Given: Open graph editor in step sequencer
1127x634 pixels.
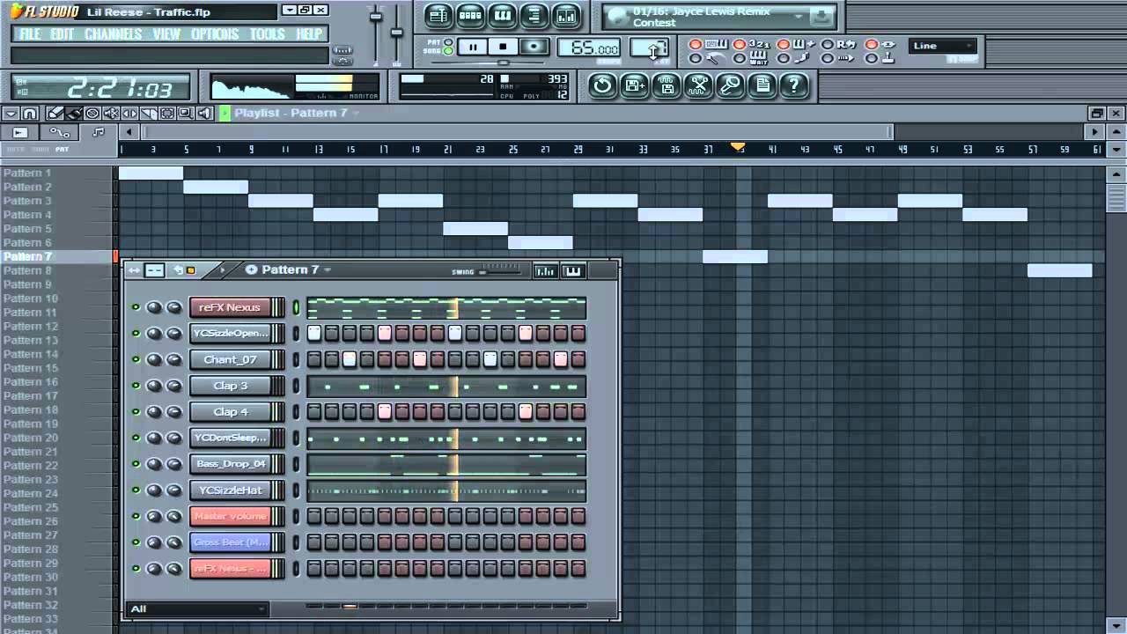Looking at the screenshot, I should [545, 270].
